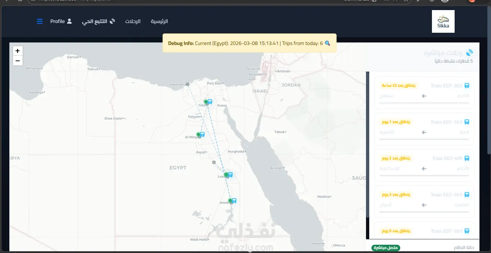Click the Profile person icon
491x253 pixels.
tap(70, 21)
